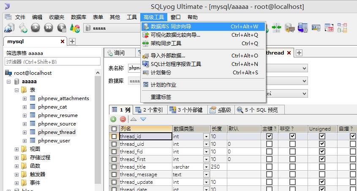Uncheck not null for thread_id

[292, 136]
